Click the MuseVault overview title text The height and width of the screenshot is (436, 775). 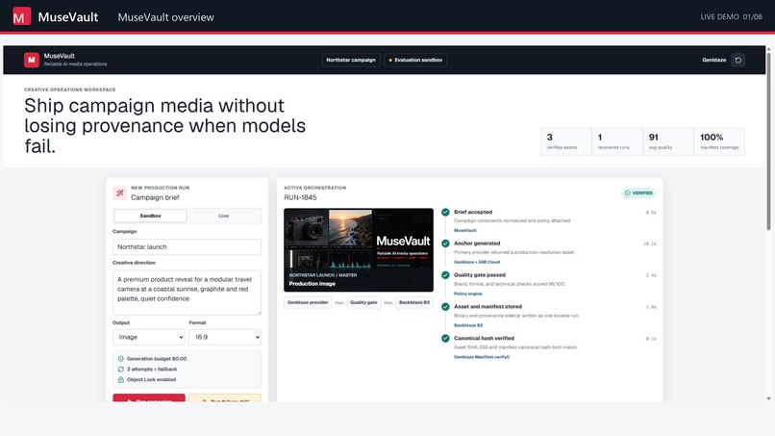point(165,17)
